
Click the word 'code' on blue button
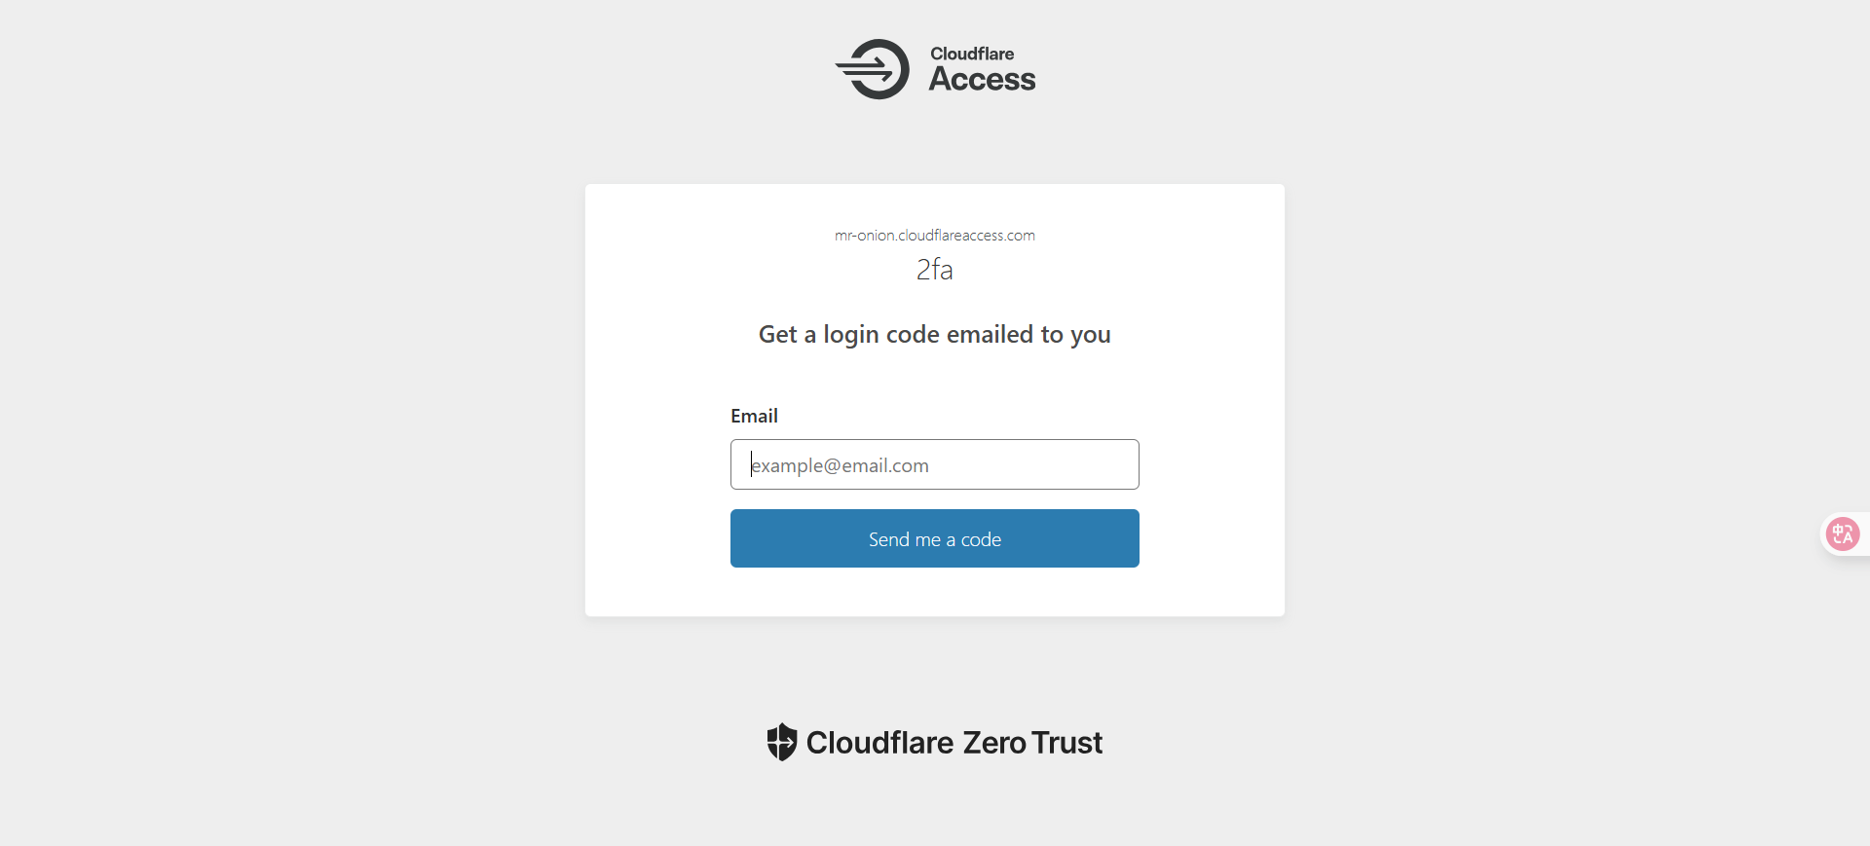click(x=981, y=539)
